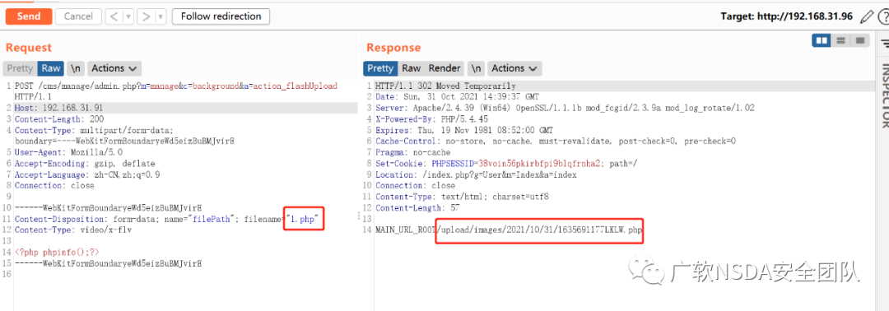Click uploaded file path ending LKLW.php
The image size is (889, 311).
(540, 230)
